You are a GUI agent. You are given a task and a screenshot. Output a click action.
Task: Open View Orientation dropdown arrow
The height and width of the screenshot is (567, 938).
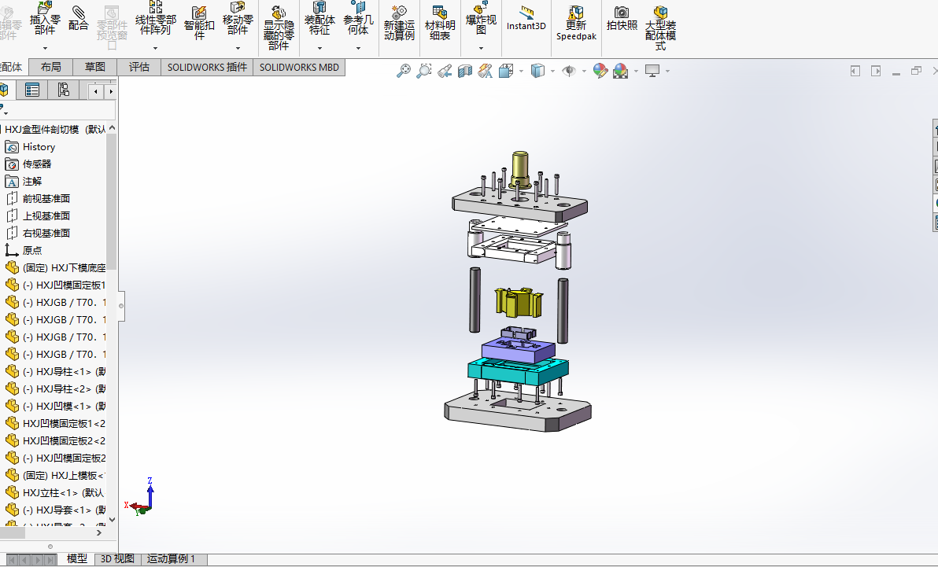tap(521, 72)
